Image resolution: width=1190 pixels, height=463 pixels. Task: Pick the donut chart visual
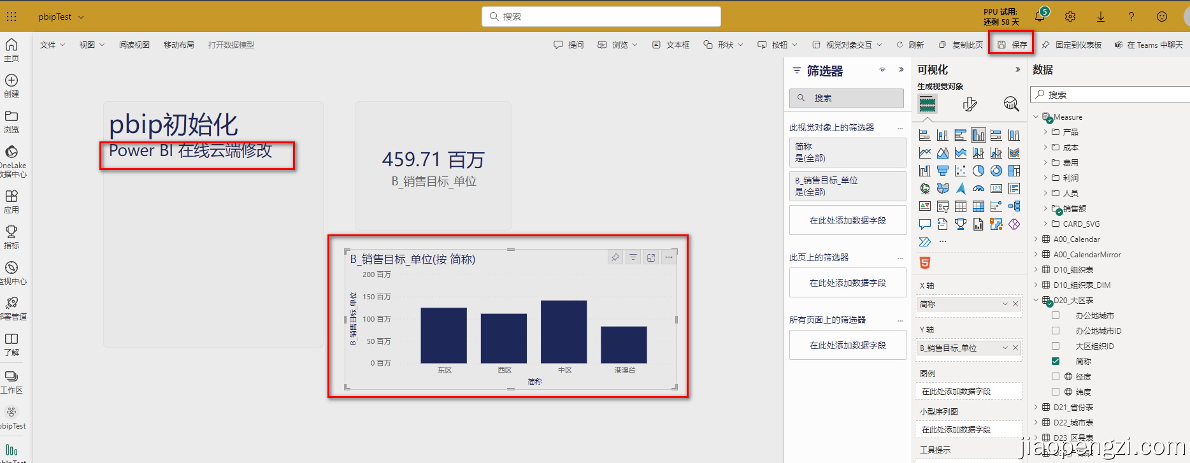[x=996, y=171]
